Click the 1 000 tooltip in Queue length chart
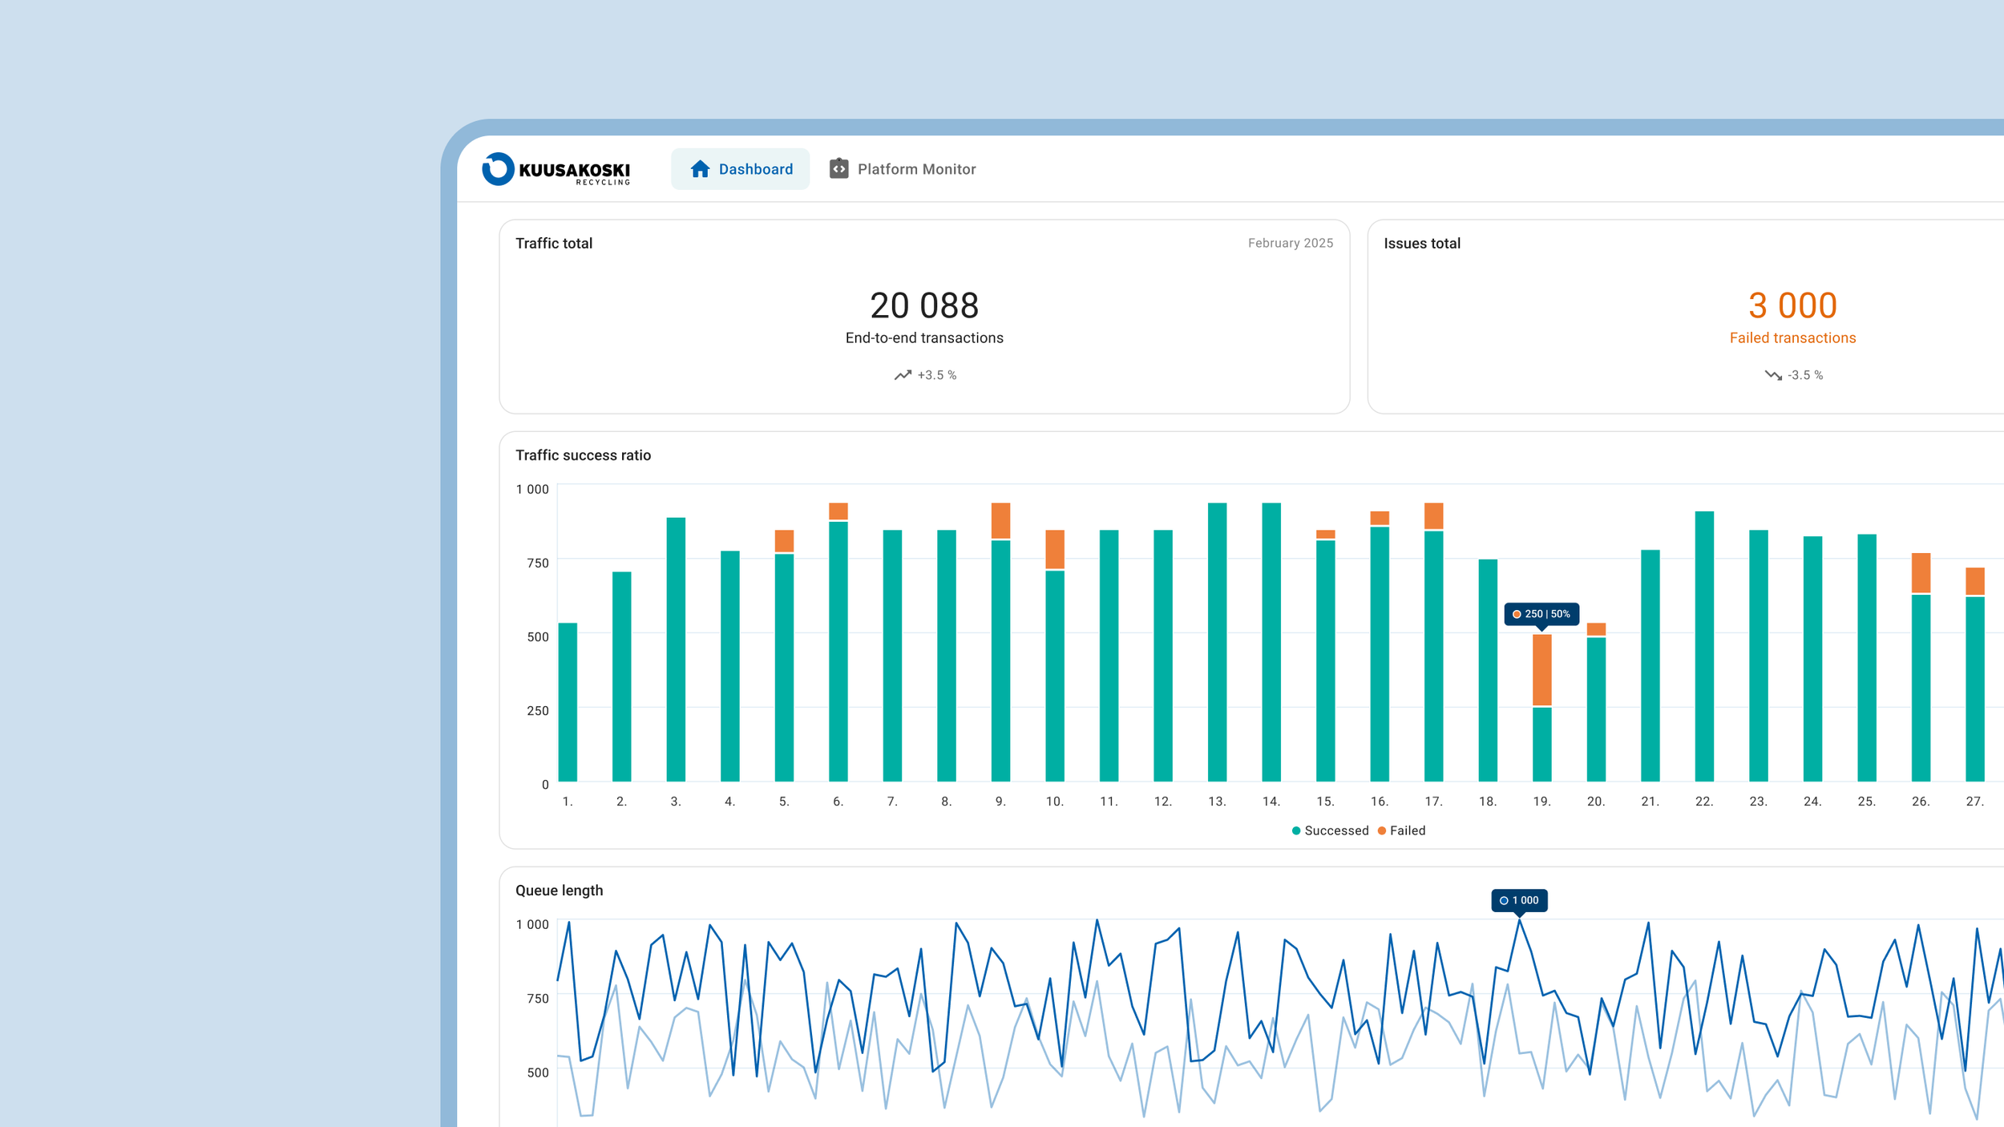This screenshot has height=1127, width=2004. (1519, 900)
